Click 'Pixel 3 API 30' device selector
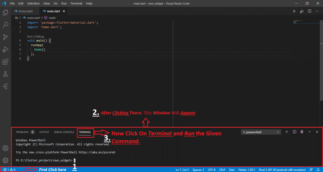This screenshot has height=172, width=323. (x=282, y=170)
